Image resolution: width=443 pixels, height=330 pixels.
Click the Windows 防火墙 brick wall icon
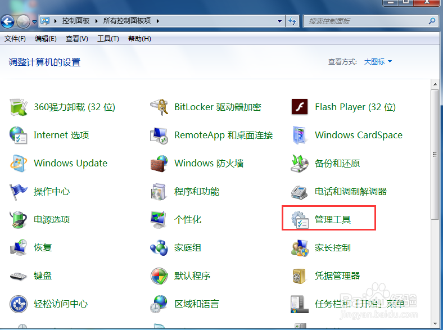click(159, 163)
